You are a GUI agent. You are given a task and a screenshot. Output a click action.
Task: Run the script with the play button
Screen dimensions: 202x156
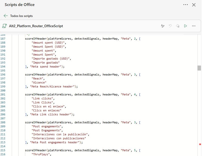(x=185, y=26)
